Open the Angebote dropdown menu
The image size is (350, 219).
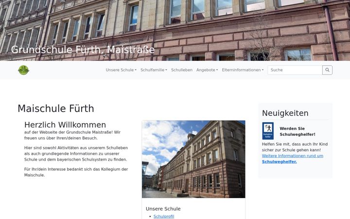click(207, 70)
